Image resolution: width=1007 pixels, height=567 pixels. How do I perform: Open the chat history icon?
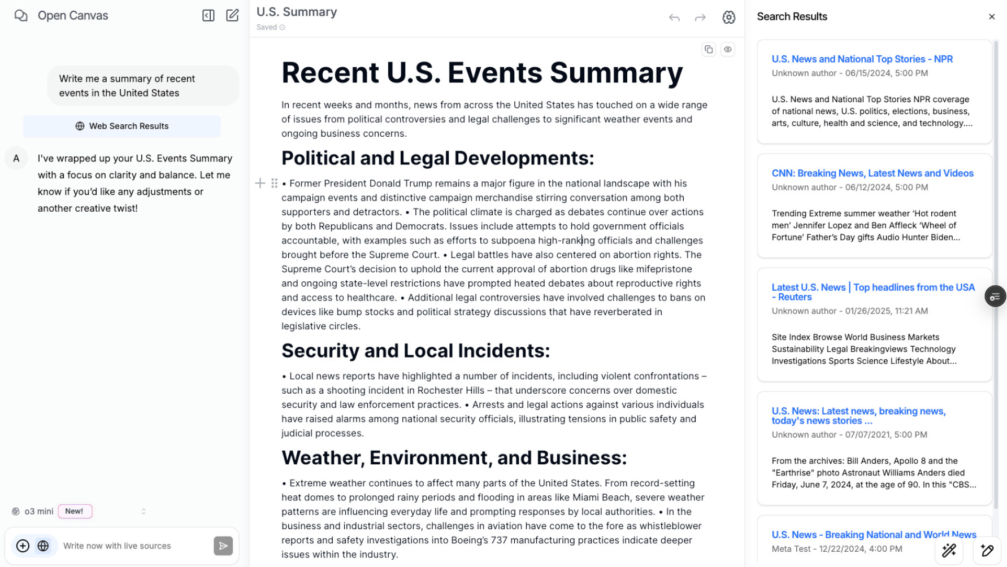(x=21, y=15)
